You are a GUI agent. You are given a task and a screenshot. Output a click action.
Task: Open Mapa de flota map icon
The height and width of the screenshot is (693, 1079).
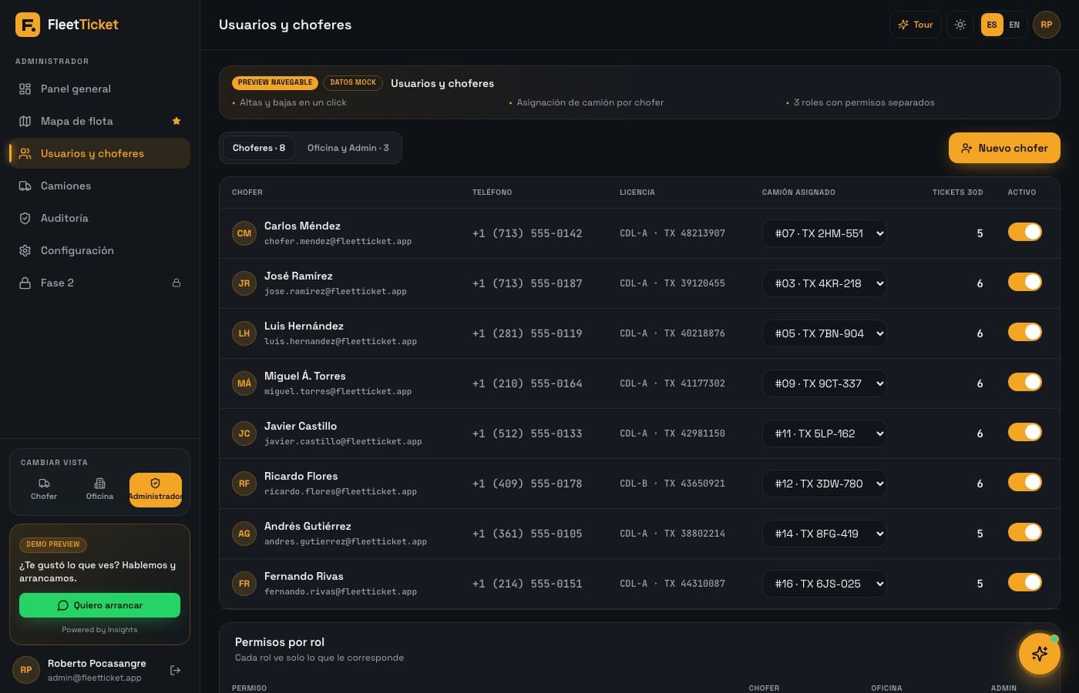(x=25, y=122)
